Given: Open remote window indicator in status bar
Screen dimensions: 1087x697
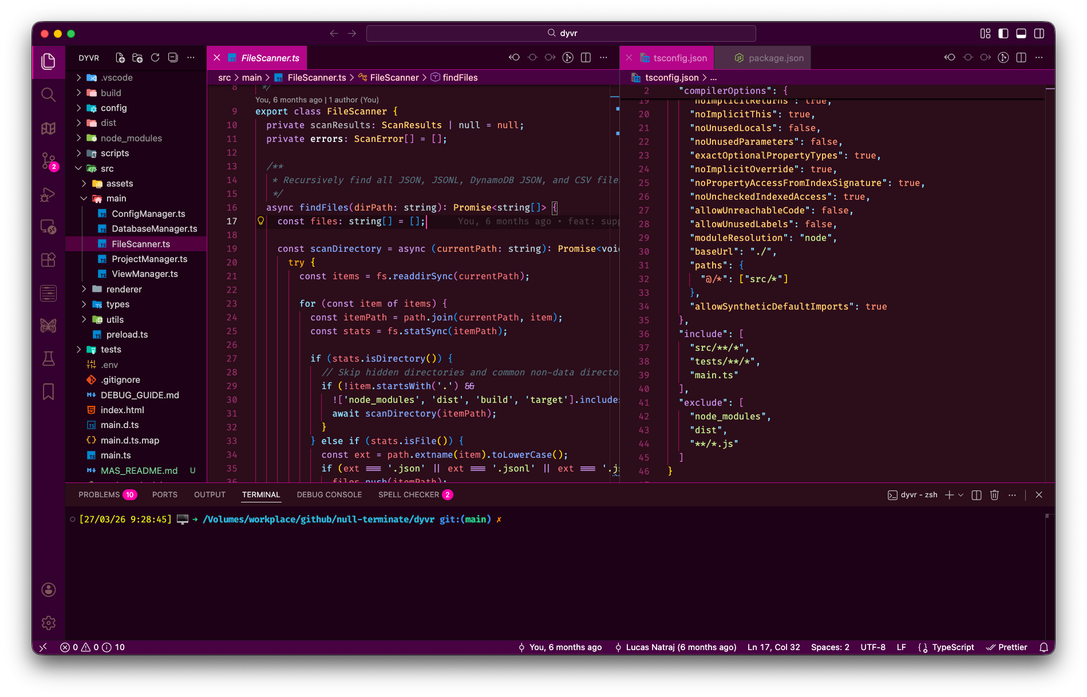Looking at the screenshot, I should [x=43, y=647].
